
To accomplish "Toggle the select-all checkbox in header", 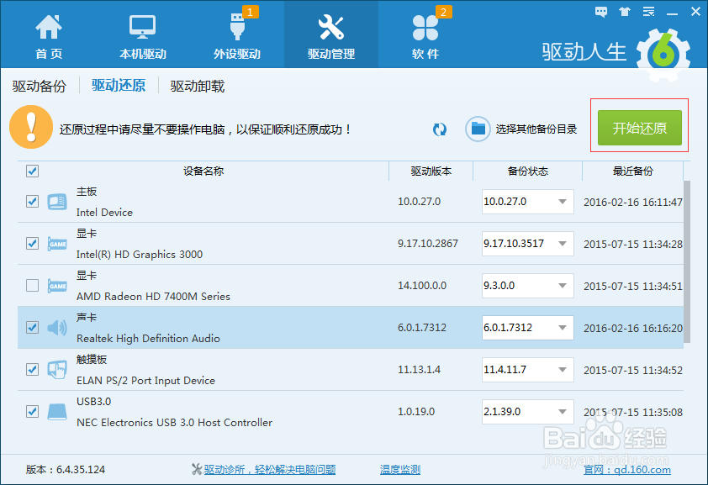I will click(x=32, y=171).
